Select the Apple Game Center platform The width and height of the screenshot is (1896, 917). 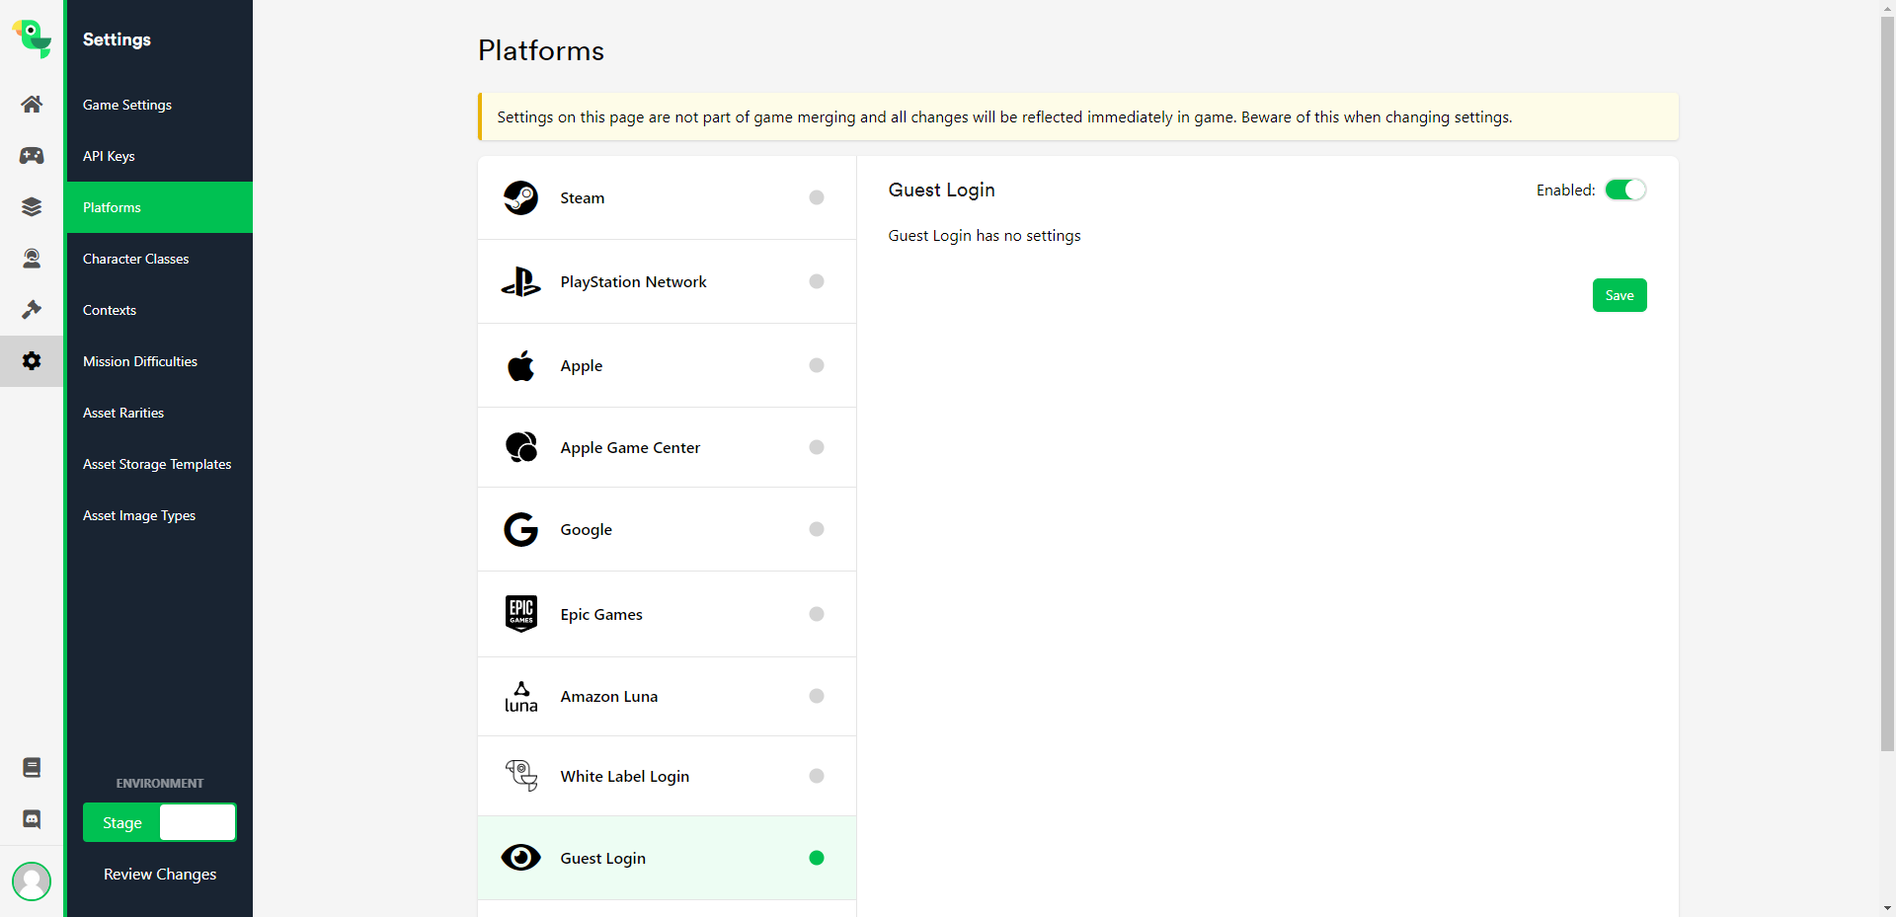pos(667,447)
